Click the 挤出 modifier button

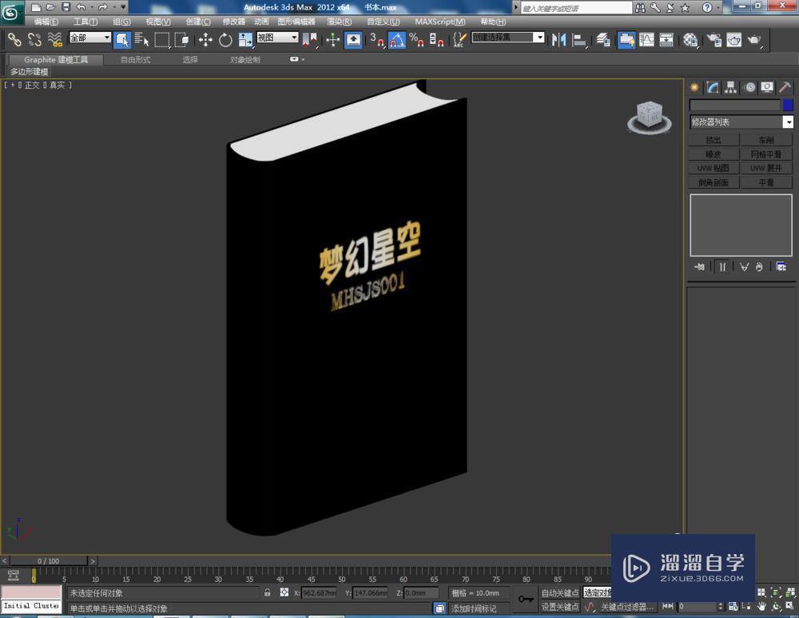tap(714, 141)
